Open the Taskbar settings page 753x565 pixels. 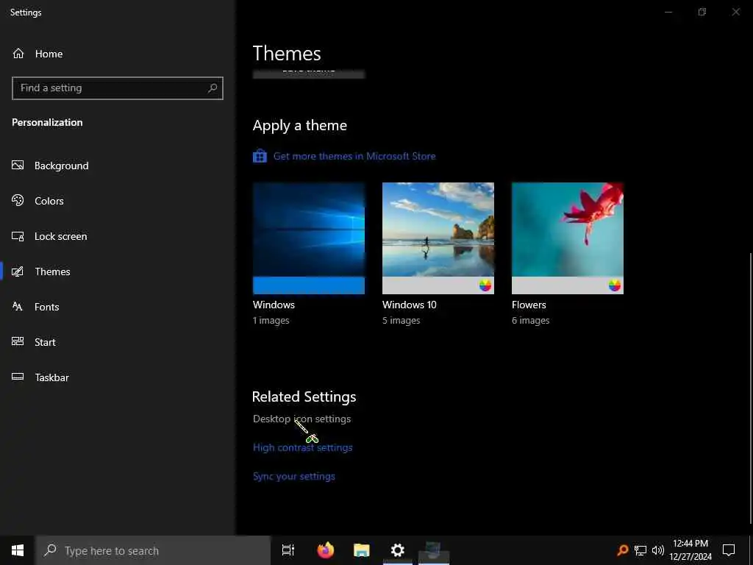(x=52, y=377)
